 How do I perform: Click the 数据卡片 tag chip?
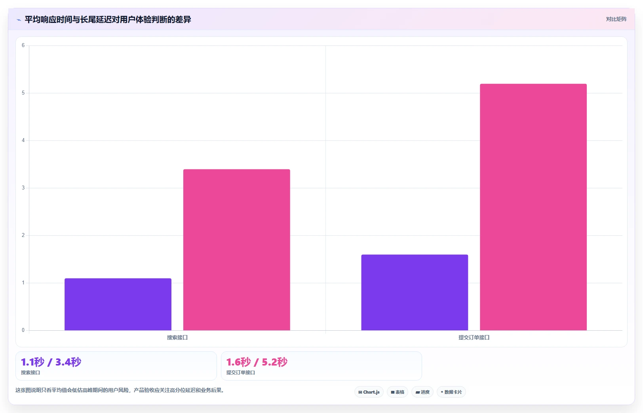coord(451,392)
